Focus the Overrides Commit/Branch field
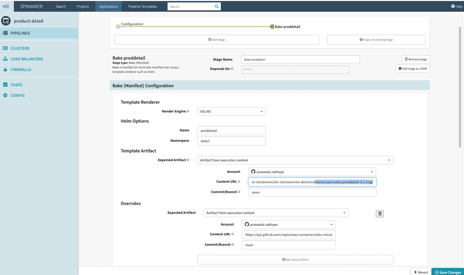464x275 pixels. (289, 245)
